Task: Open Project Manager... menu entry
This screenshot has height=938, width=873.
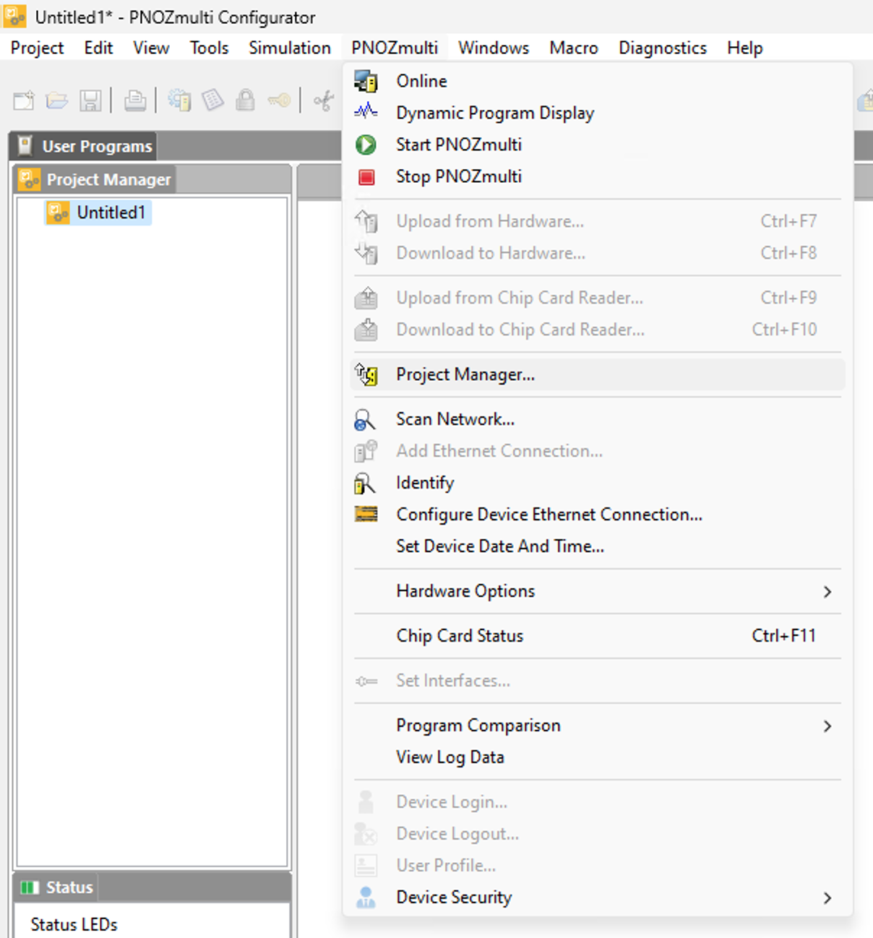Action: (x=597, y=374)
